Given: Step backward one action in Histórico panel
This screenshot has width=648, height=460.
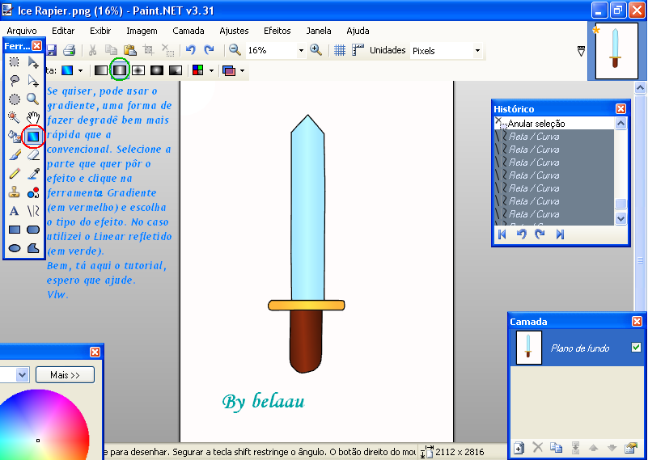Looking at the screenshot, I should coord(522,234).
